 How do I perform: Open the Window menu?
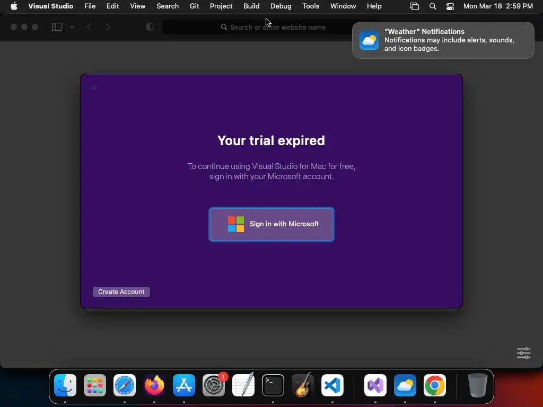tap(343, 6)
